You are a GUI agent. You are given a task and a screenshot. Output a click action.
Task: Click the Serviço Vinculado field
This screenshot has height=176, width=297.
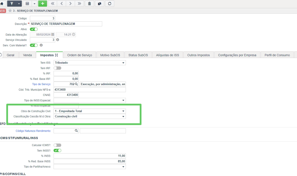click(x=42, y=40)
